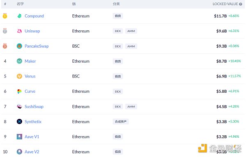Open the Synthetix project link
246x157 pixels.
pos(33,122)
